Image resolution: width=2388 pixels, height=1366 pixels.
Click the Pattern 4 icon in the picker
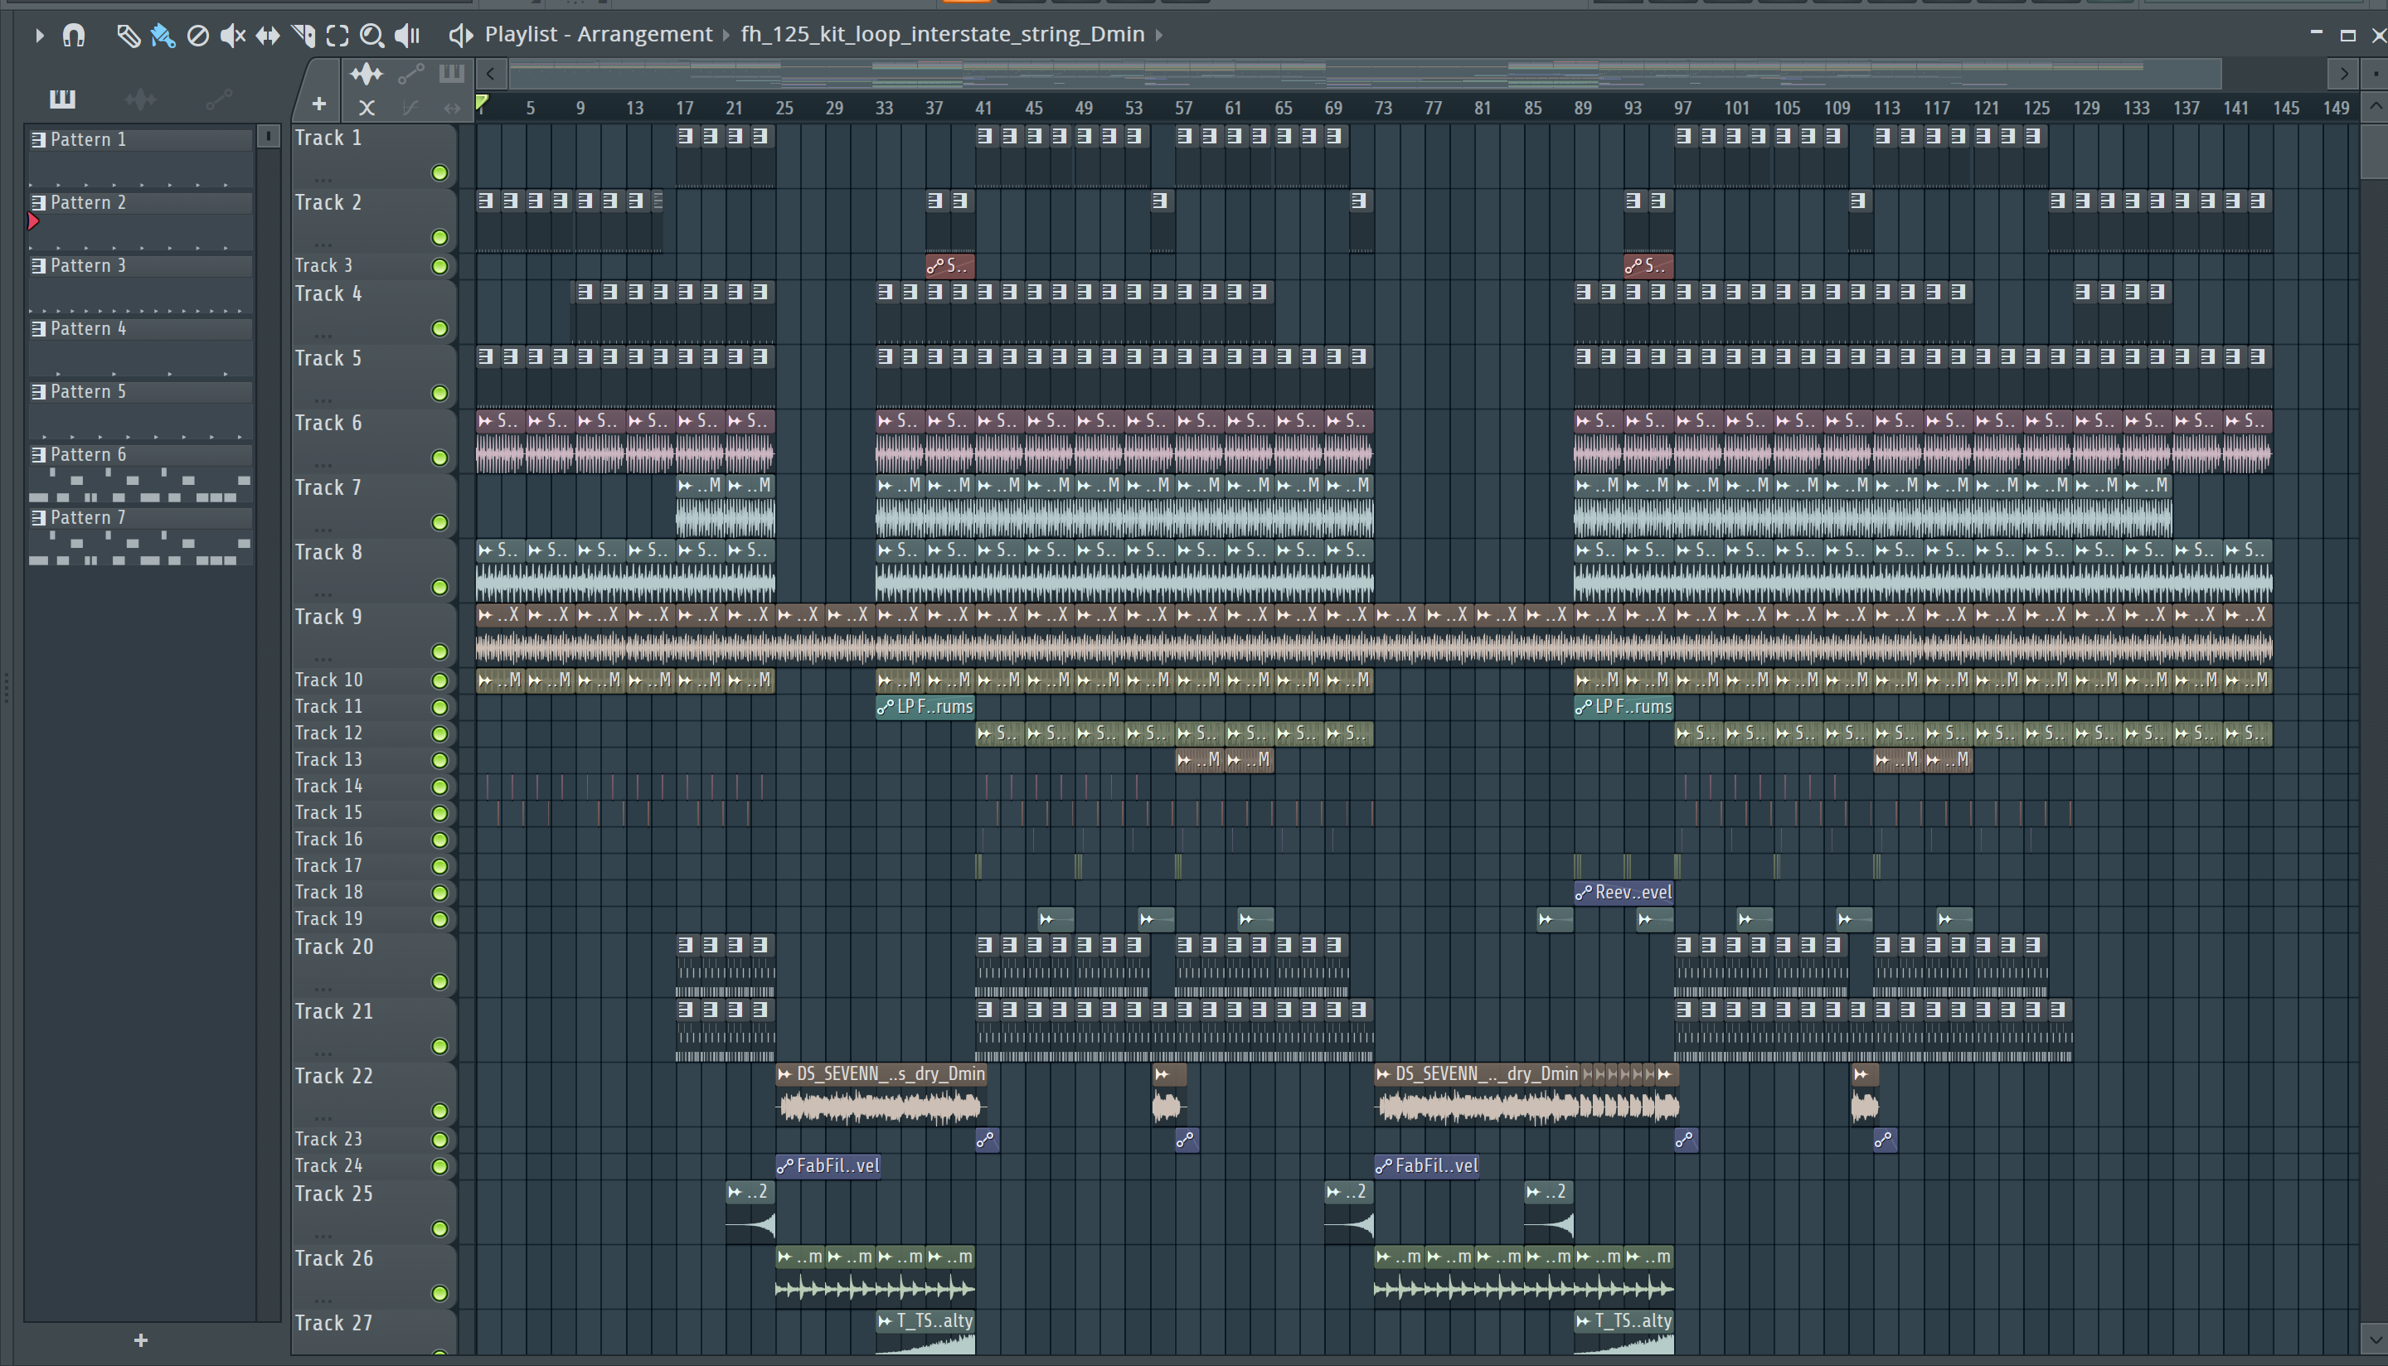point(38,329)
